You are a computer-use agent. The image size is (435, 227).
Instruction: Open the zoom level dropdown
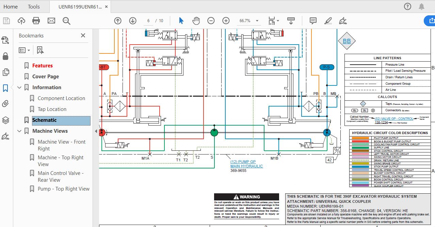(x=257, y=21)
